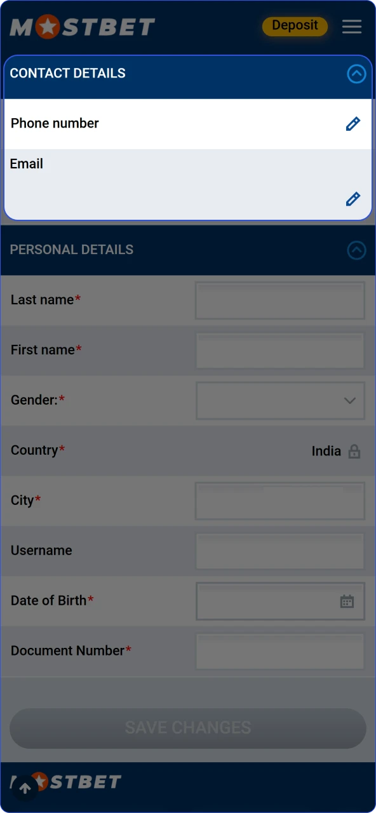Click the Last name input field
Viewport: 376px width, 813px height.
click(279, 300)
